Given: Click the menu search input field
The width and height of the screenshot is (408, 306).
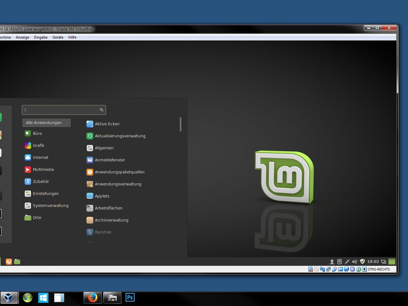Looking at the screenshot, I should pyautogui.click(x=64, y=110).
